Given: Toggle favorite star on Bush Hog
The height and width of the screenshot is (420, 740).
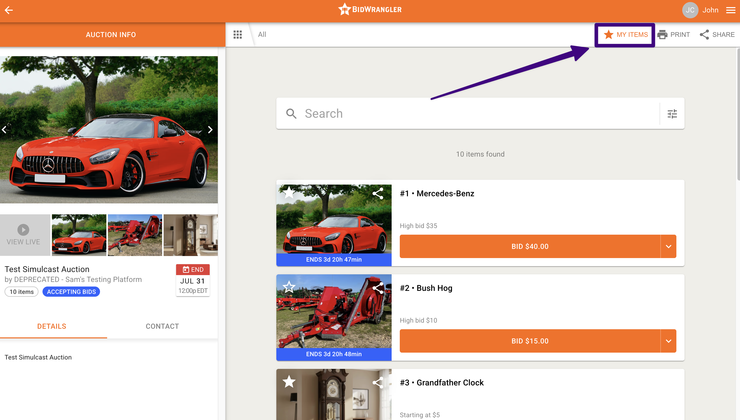Looking at the screenshot, I should (x=289, y=287).
